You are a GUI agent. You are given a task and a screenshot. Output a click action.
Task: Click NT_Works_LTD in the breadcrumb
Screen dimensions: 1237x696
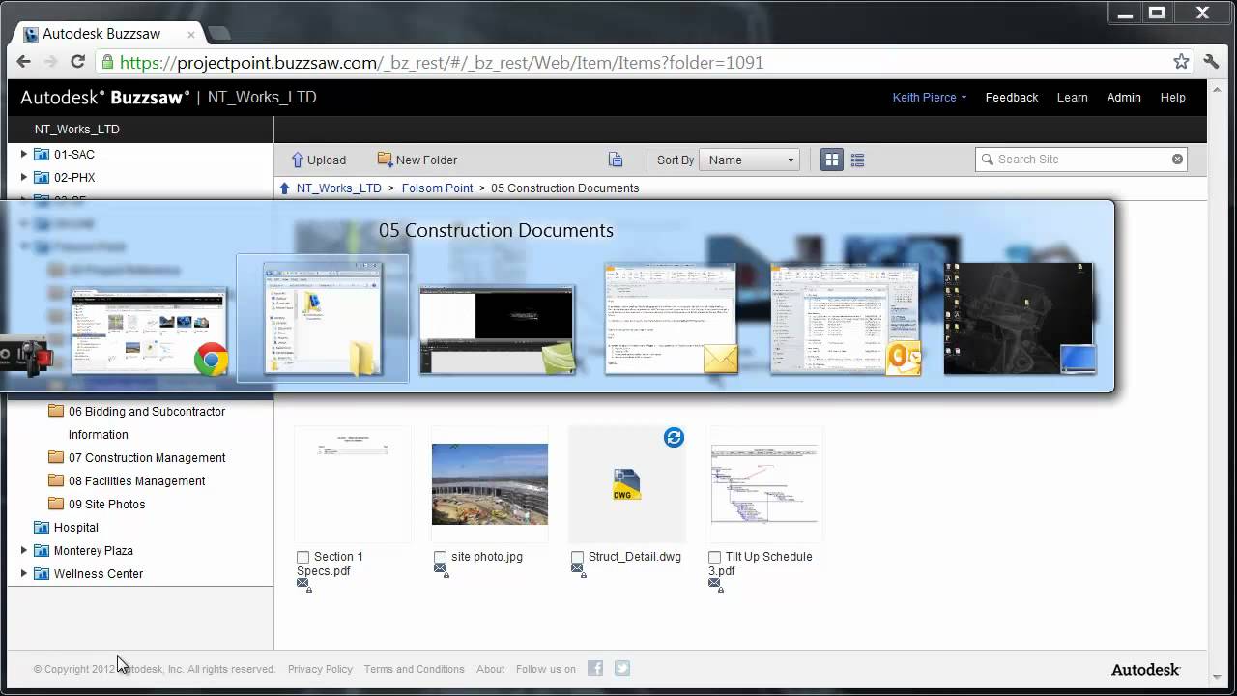coord(338,188)
